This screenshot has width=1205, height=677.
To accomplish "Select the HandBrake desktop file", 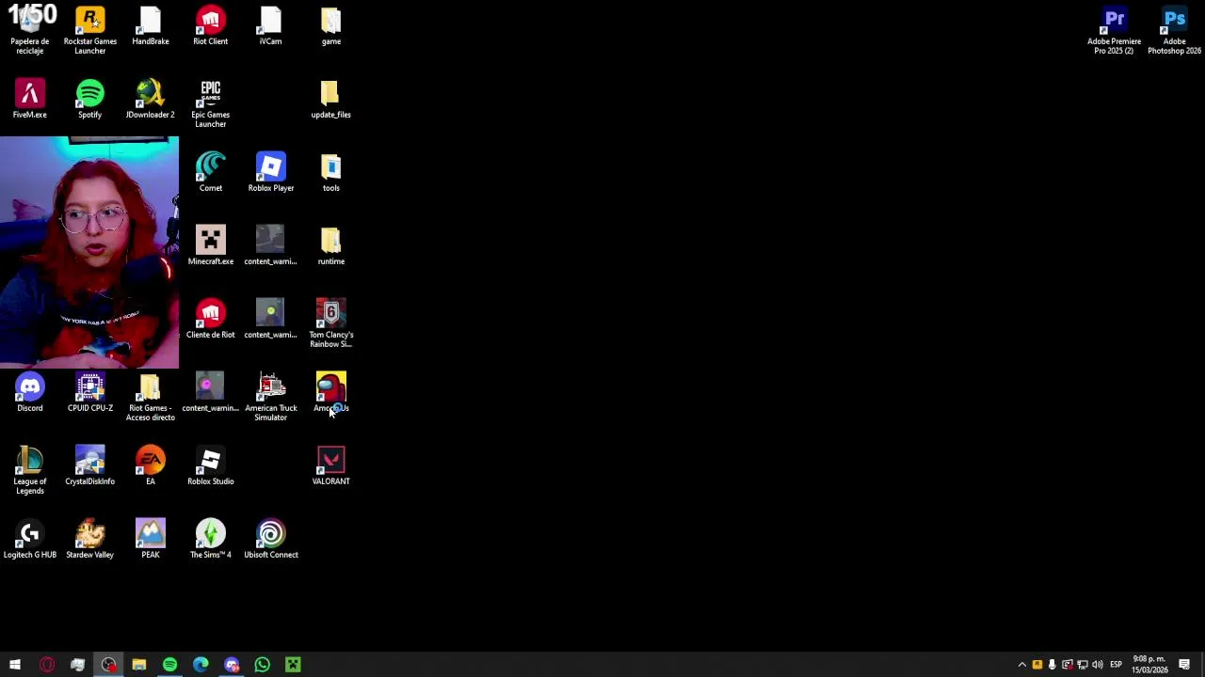I will tap(151, 26).
